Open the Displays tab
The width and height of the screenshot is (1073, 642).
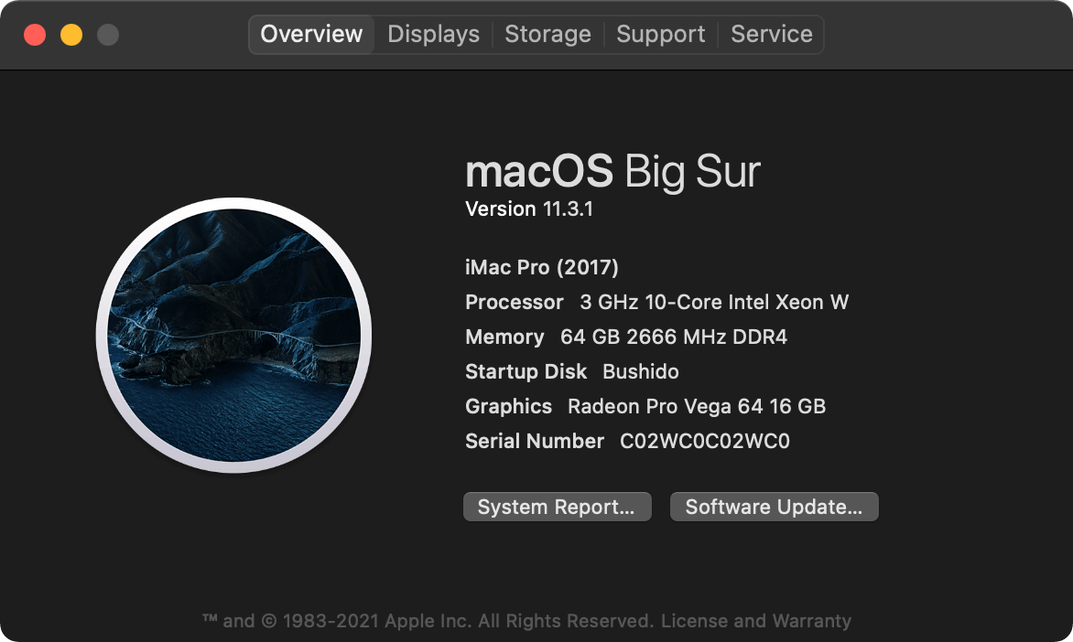coord(433,34)
